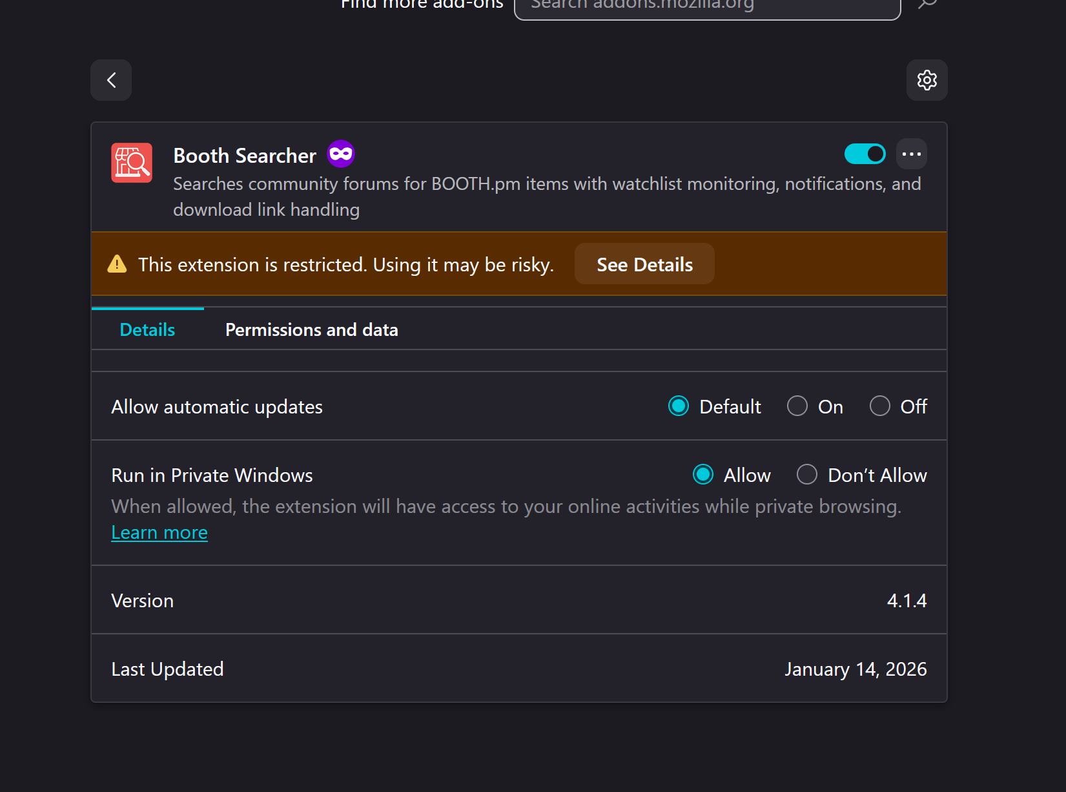
Task: Click the restricted extension warning text
Action: pyautogui.click(x=346, y=265)
